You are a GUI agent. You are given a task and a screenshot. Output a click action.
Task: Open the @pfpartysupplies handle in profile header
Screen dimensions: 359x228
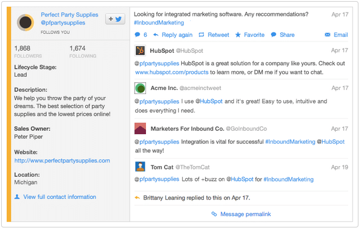click(63, 23)
